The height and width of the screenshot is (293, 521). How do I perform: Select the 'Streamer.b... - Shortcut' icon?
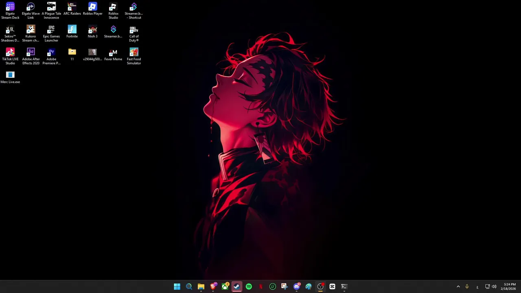[x=134, y=11]
